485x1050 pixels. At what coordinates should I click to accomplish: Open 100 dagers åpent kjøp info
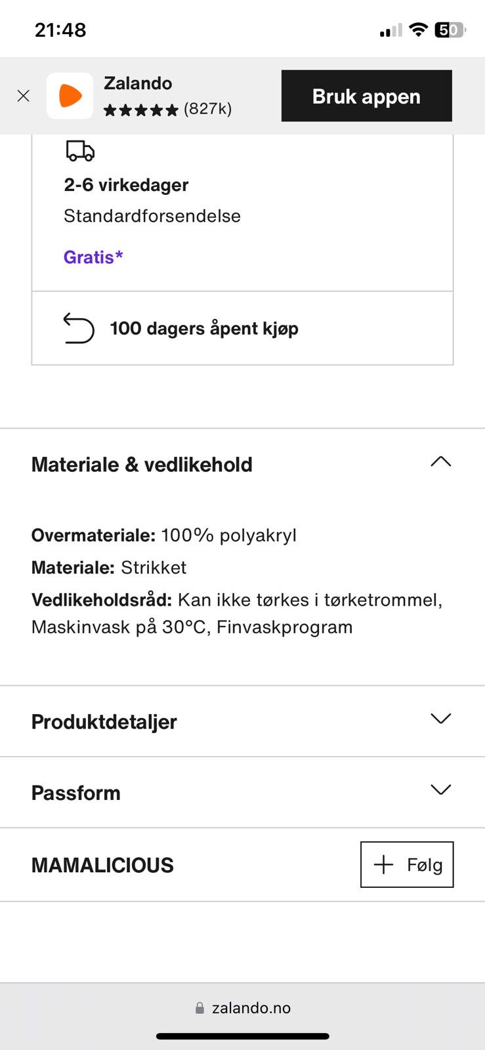pos(204,328)
